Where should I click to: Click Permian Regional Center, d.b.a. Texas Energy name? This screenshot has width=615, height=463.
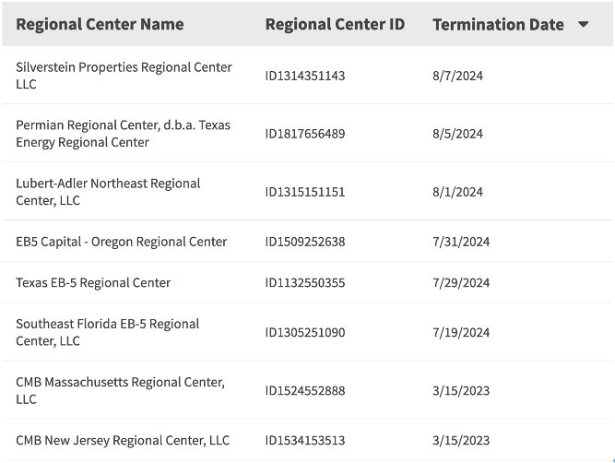(123, 134)
